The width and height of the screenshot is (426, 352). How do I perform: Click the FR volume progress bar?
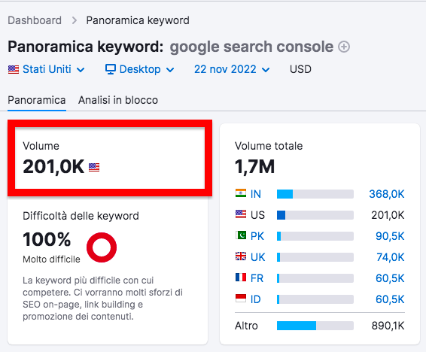point(315,278)
